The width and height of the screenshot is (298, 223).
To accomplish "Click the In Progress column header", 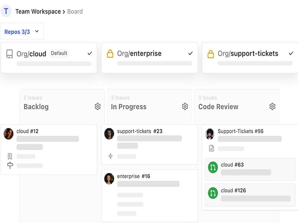I will click(129, 107).
